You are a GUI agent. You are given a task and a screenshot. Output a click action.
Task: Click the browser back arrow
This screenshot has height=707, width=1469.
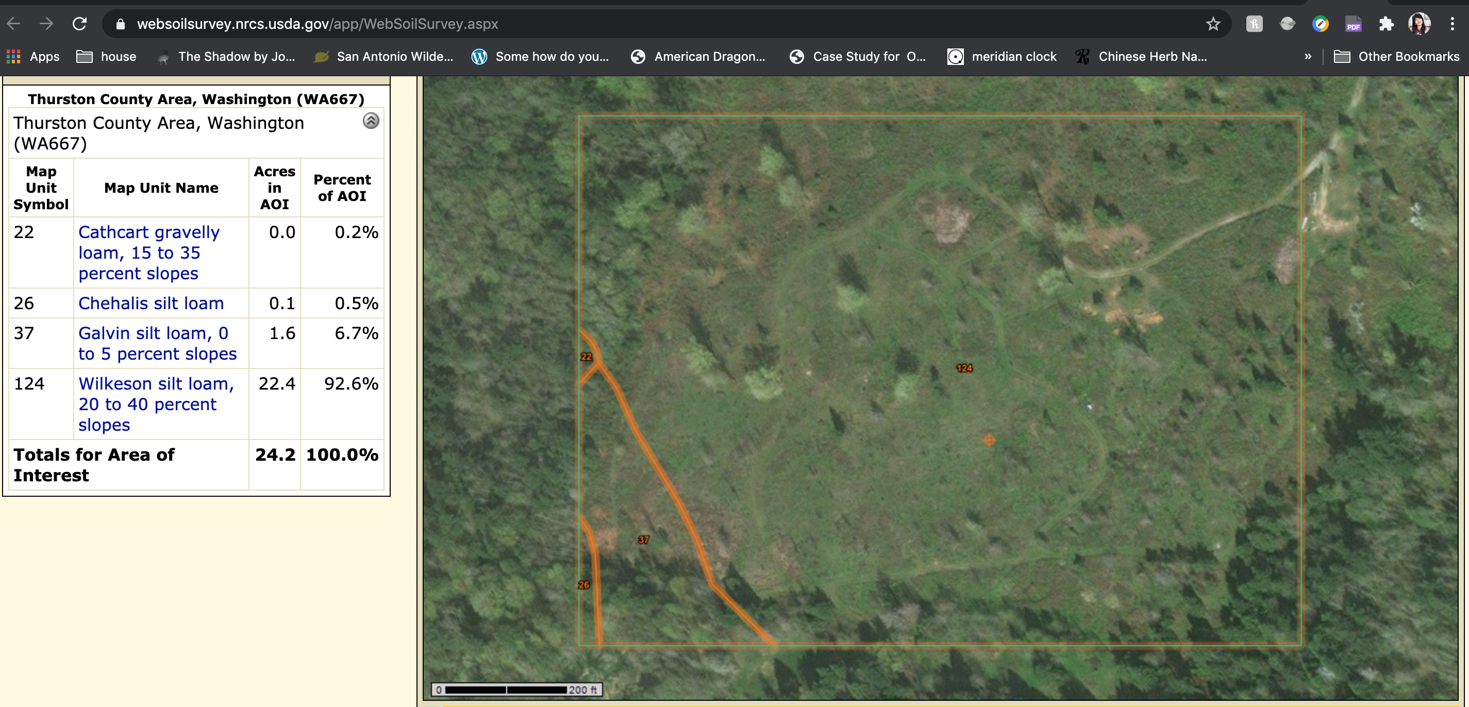click(x=14, y=24)
